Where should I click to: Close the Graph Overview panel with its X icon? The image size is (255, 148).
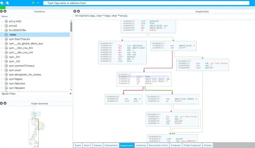(x=2, y=103)
